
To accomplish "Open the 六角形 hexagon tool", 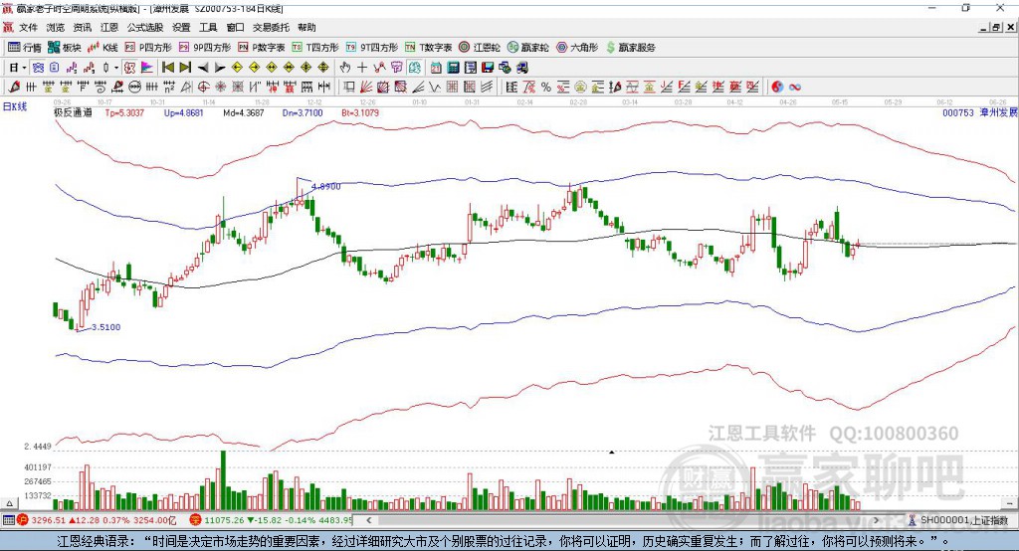I will click(577, 48).
